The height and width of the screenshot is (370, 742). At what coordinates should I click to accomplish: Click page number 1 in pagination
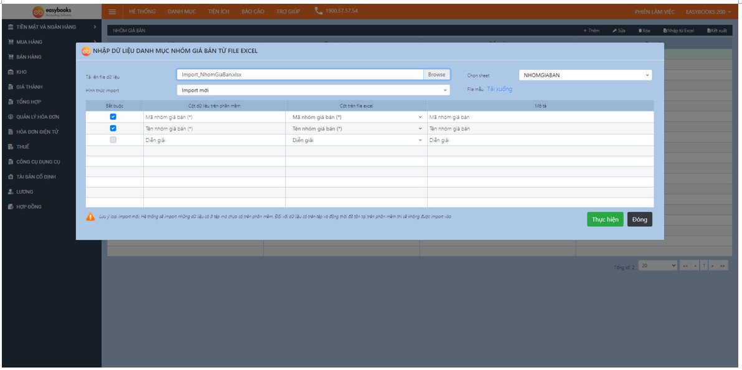point(703,266)
